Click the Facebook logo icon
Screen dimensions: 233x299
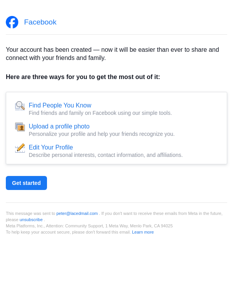[x=12, y=22]
